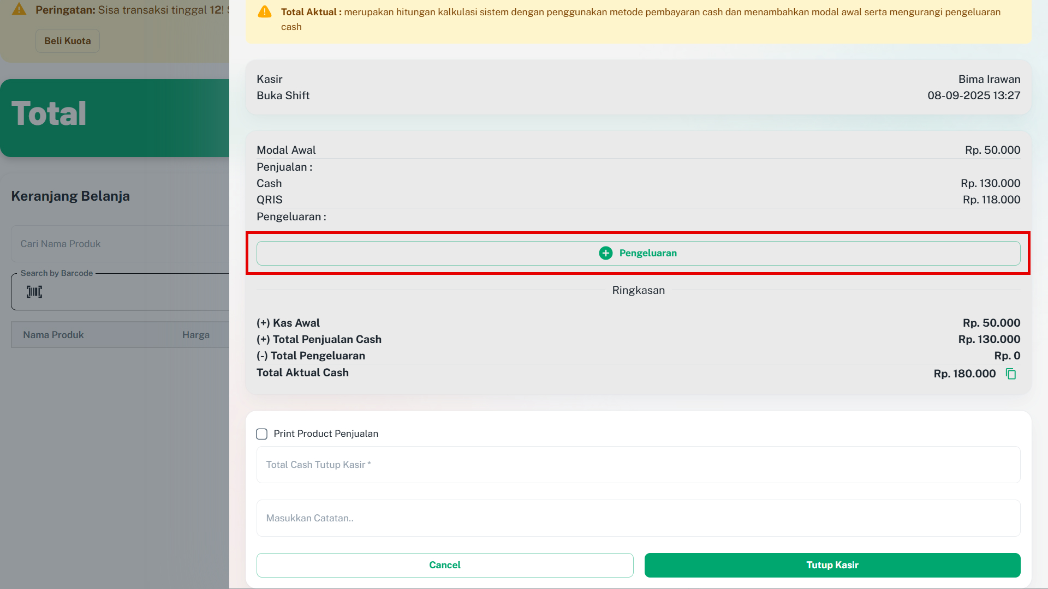1048x589 pixels.
Task: Click the Keranjang Belanja heading
Action: pyautogui.click(x=70, y=196)
